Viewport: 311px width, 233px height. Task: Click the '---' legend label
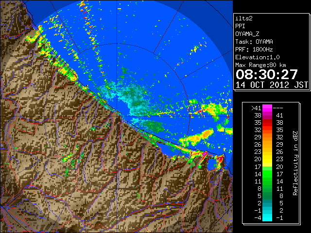278,108
